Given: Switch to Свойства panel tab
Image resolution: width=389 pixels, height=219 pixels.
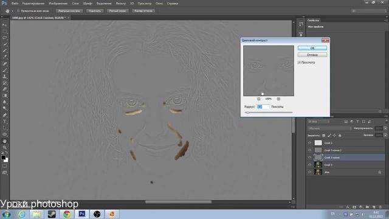Looking at the screenshot, I should pos(313,20).
